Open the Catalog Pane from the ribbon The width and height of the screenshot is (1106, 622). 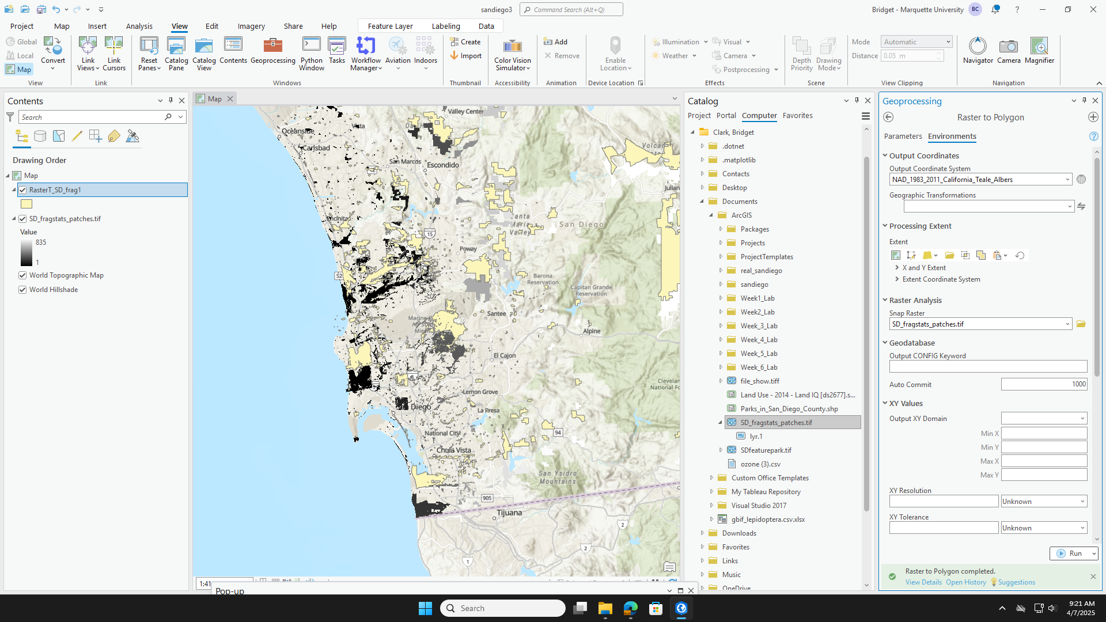(176, 54)
